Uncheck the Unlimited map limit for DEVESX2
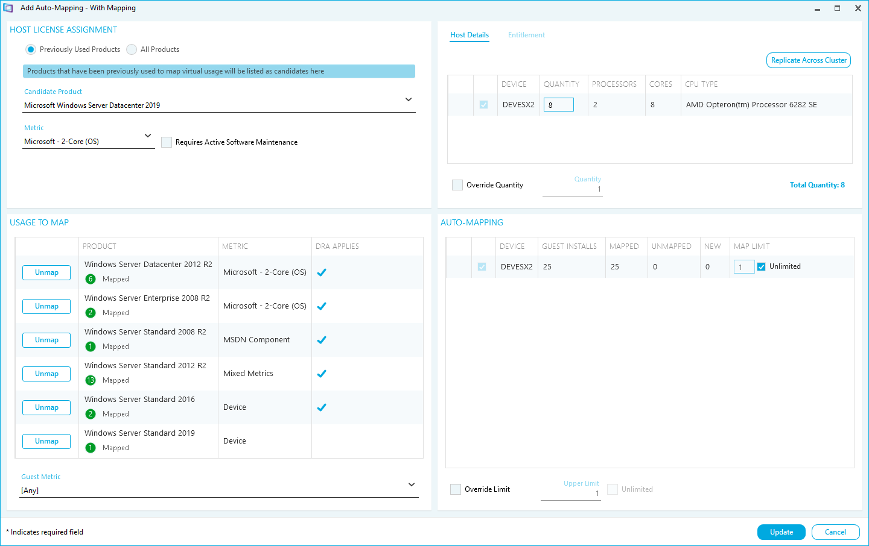Image resolution: width=869 pixels, height=546 pixels. 762,266
